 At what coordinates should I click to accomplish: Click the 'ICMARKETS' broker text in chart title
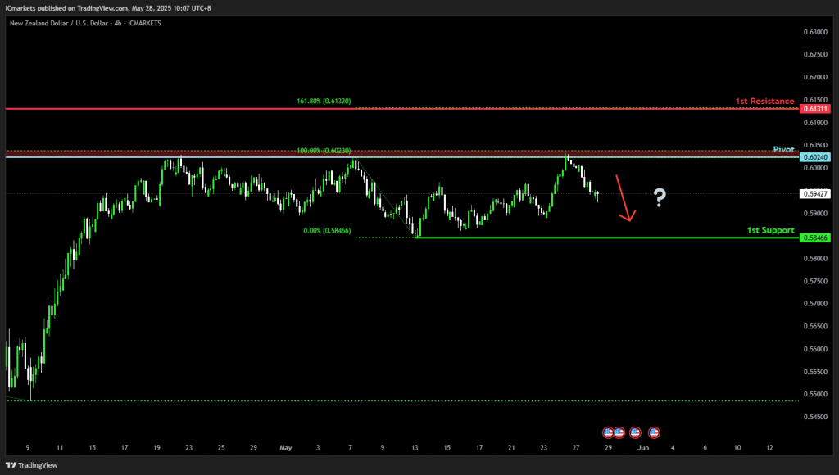[x=144, y=24]
